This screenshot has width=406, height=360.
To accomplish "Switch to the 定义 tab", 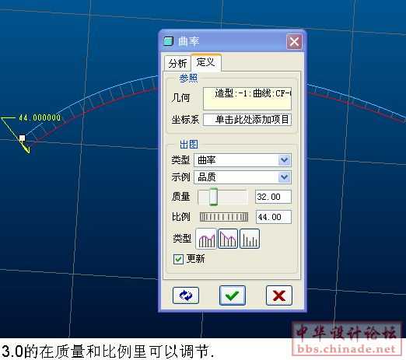I will point(206,62).
